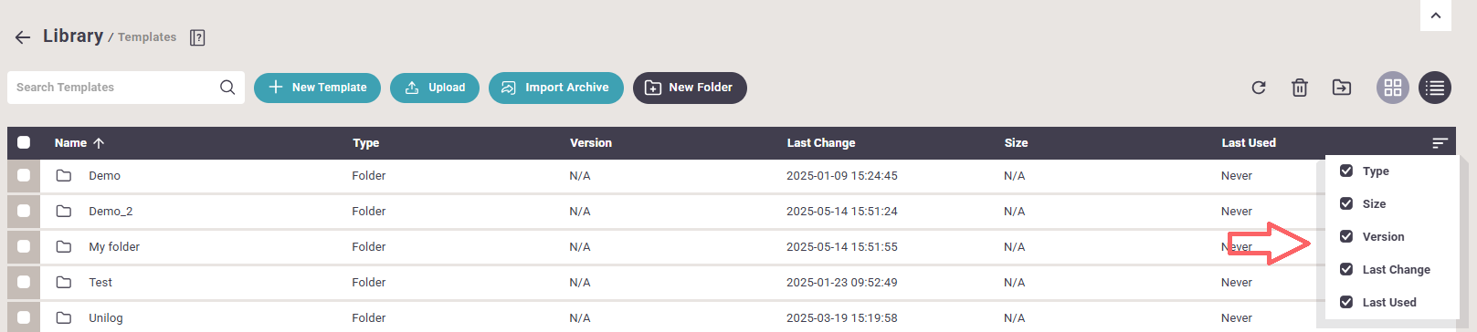This screenshot has width=1477, height=332.
Task: Click the Library breadcrumb
Action: (73, 36)
